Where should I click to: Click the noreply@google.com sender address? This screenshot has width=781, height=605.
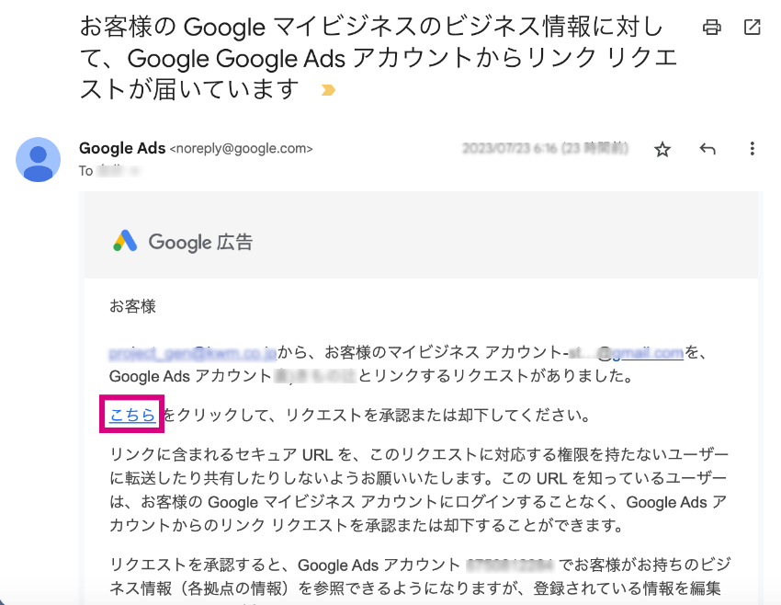[241, 149]
